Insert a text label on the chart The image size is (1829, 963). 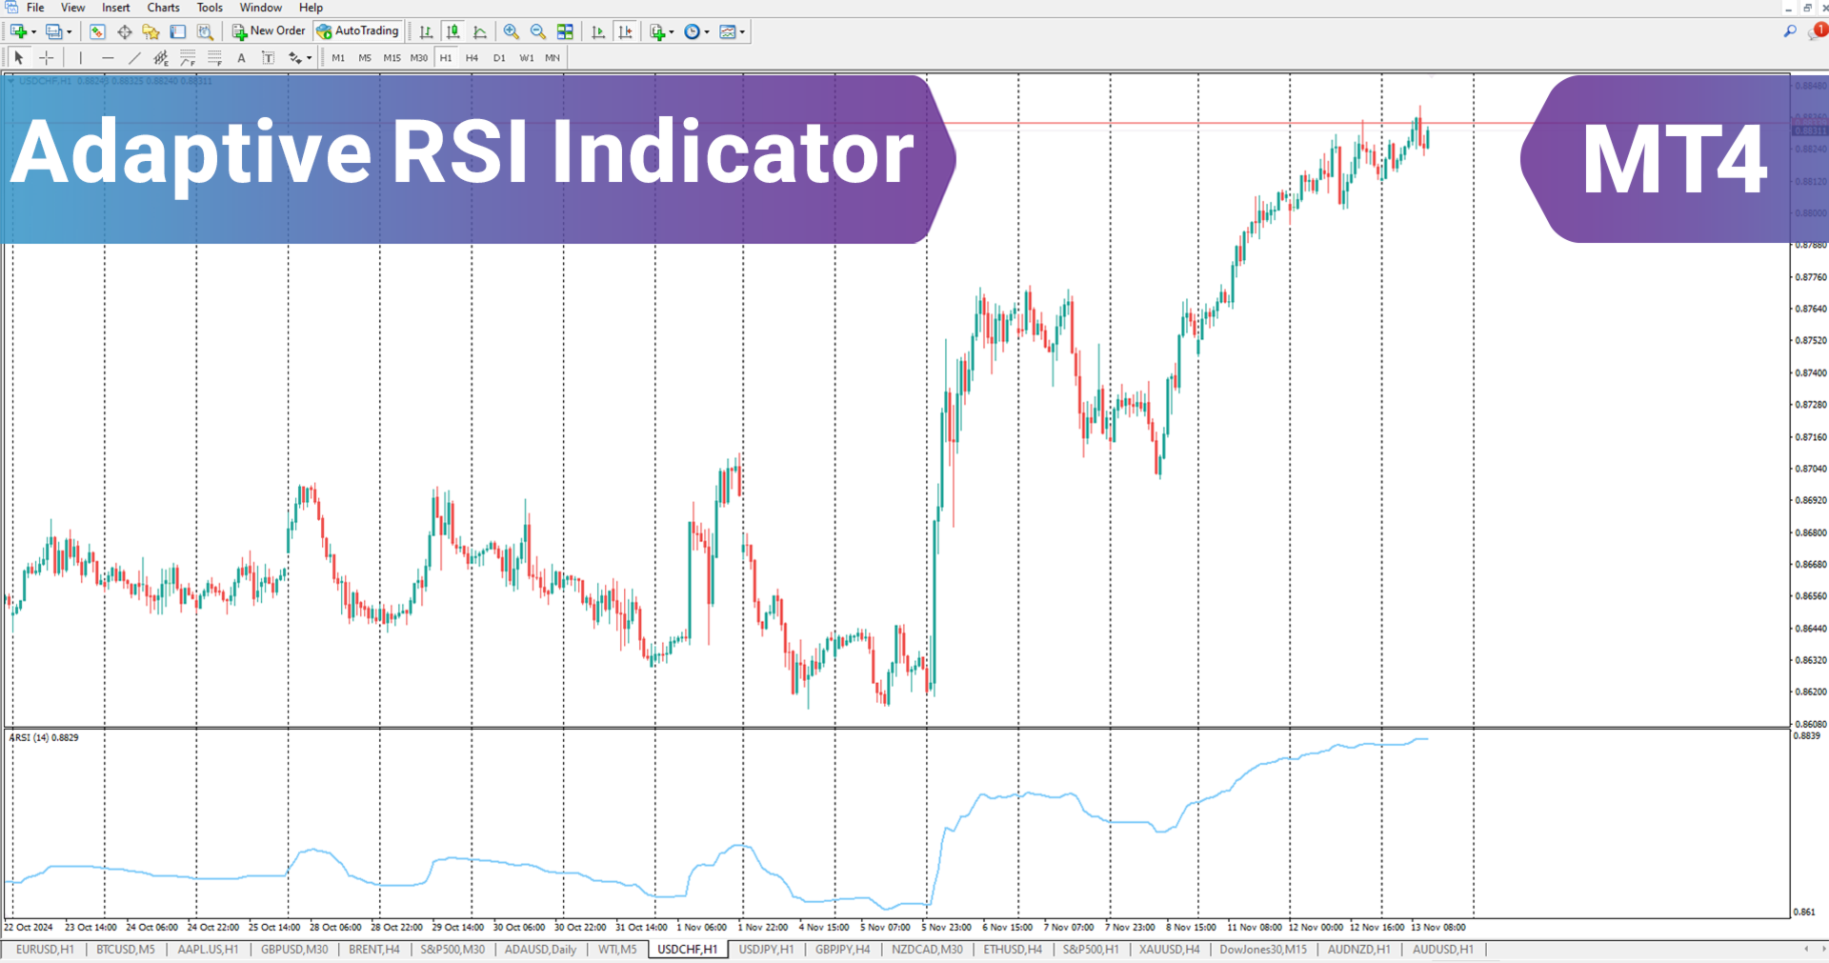(x=268, y=57)
